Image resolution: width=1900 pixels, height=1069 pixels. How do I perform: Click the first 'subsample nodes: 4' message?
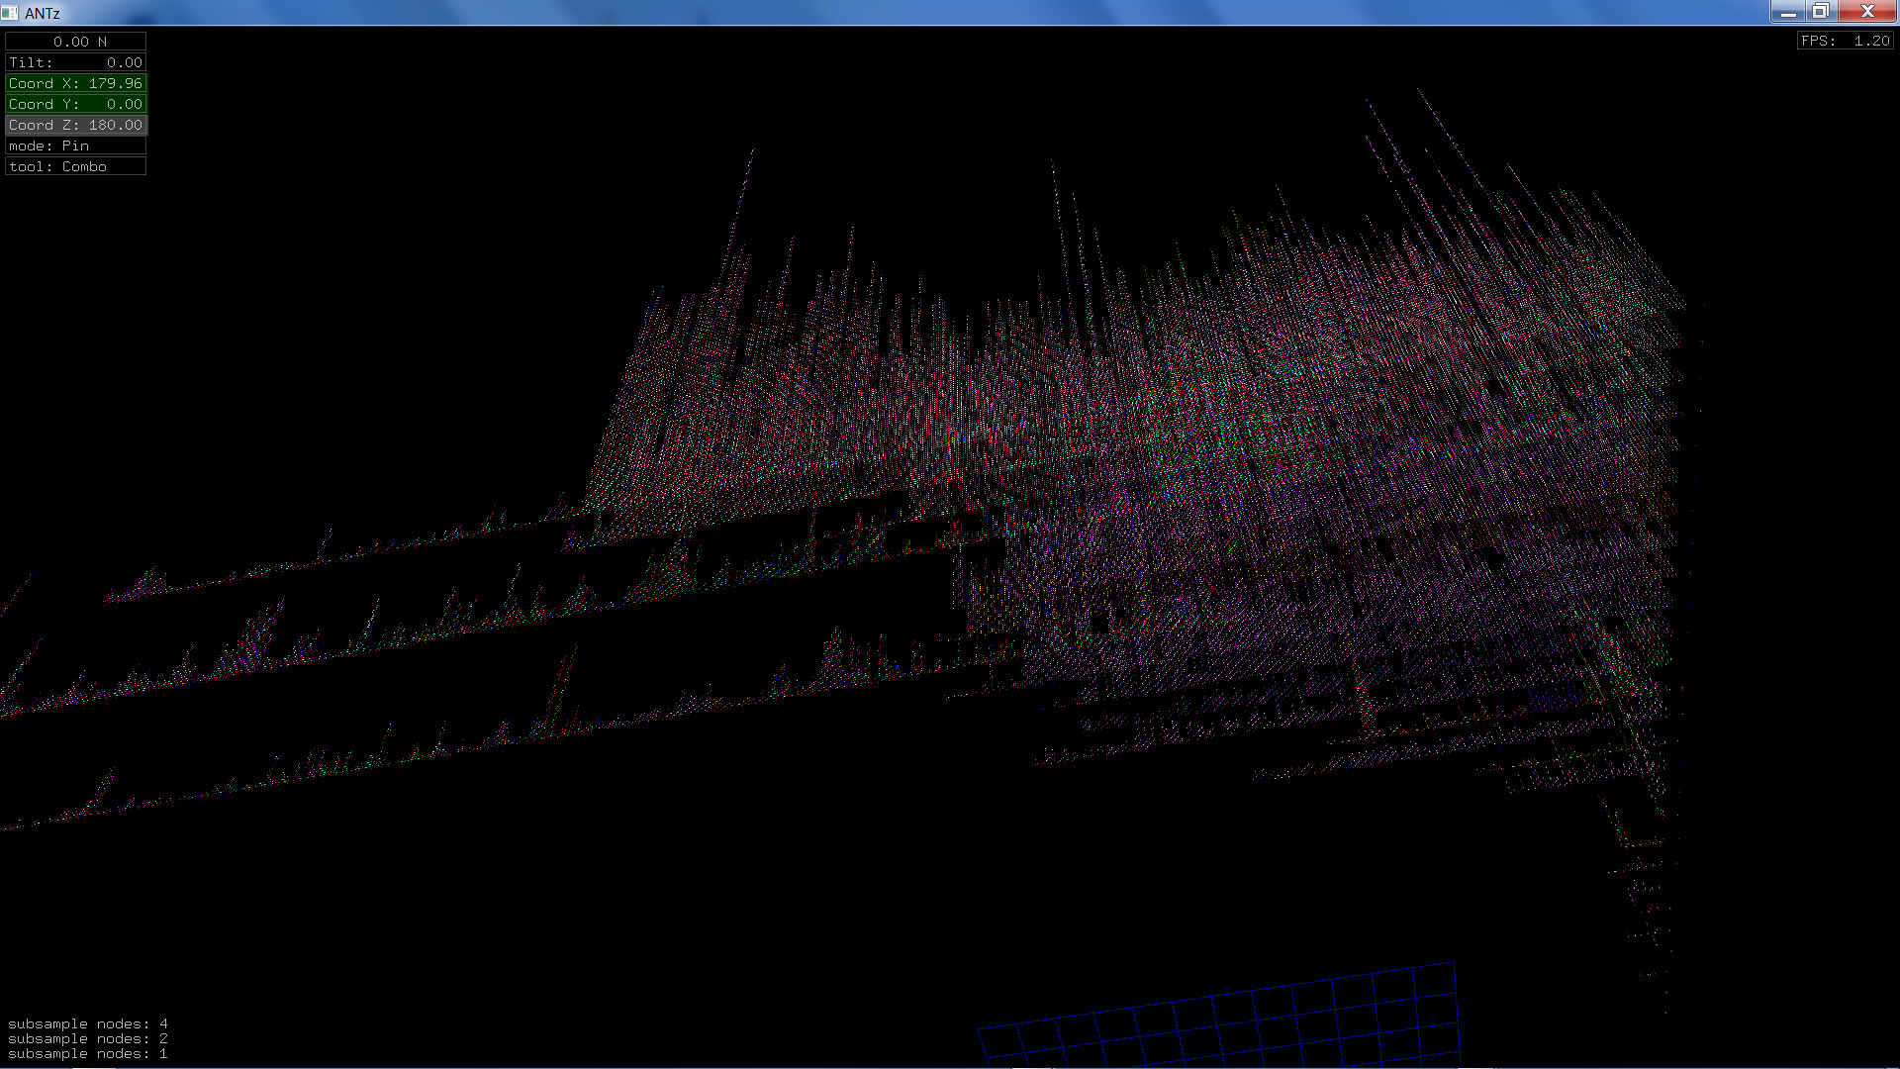point(87,1023)
